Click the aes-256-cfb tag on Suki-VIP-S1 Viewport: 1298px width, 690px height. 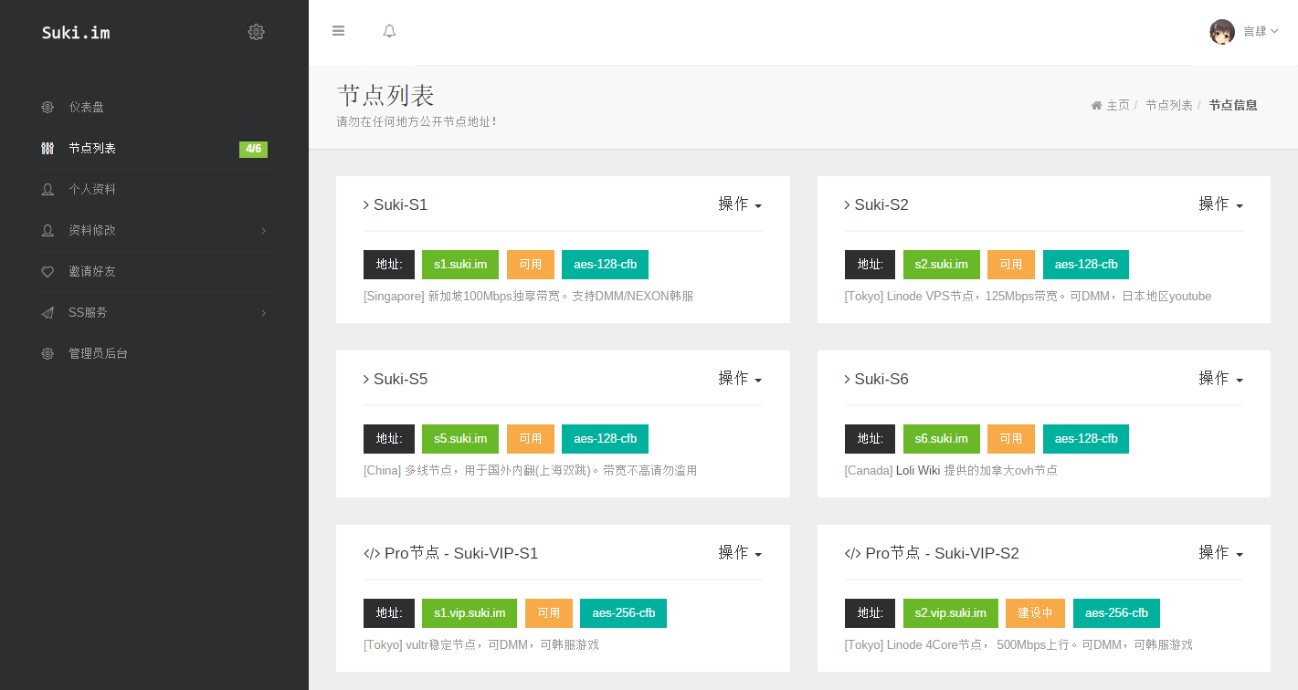(623, 613)
